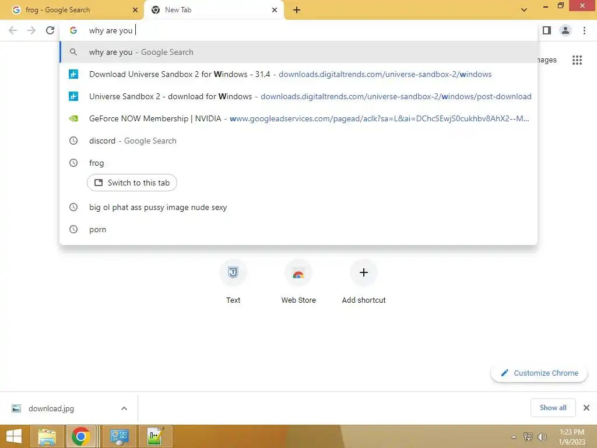Pick the discord - Google Search history entry
The width and height of the screenshot is (597, 448).
coord(298,141)
